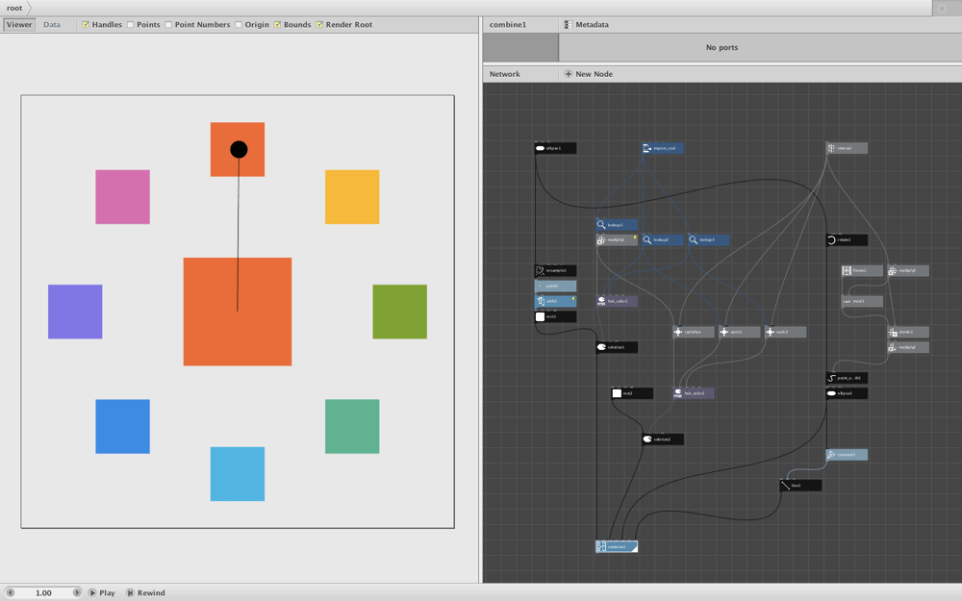This screenshot has width=962, height=601.
Task: Select the lookup2 node
Action: pyautogui.click(x=663, y=239)
